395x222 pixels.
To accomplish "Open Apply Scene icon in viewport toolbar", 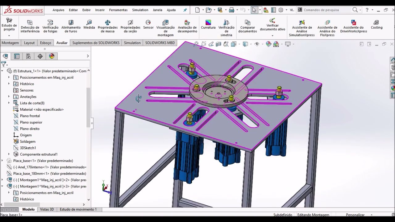I will 276,44.
